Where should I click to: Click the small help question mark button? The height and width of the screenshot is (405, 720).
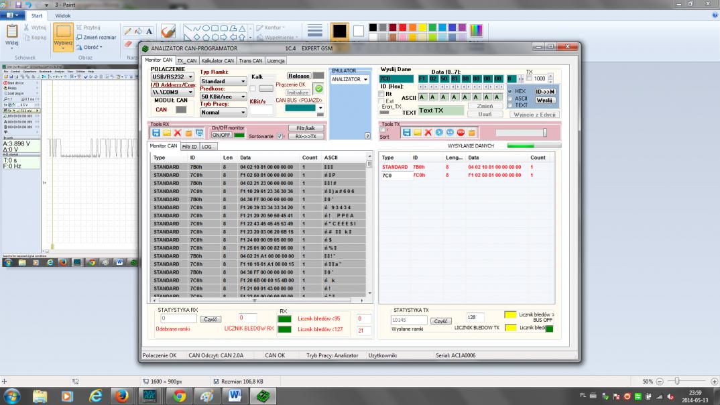[367, 135]
